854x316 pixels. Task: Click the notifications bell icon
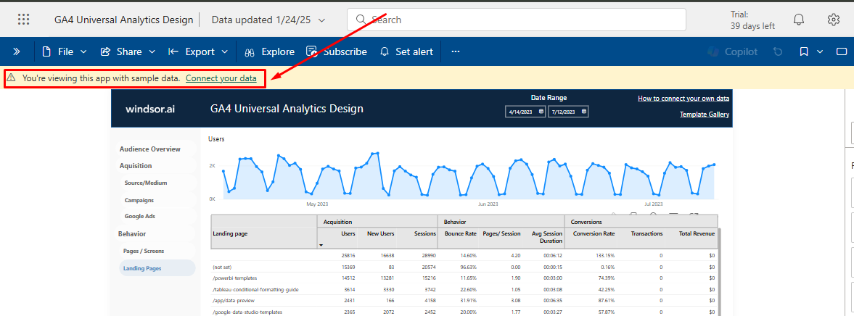[798, 20]
